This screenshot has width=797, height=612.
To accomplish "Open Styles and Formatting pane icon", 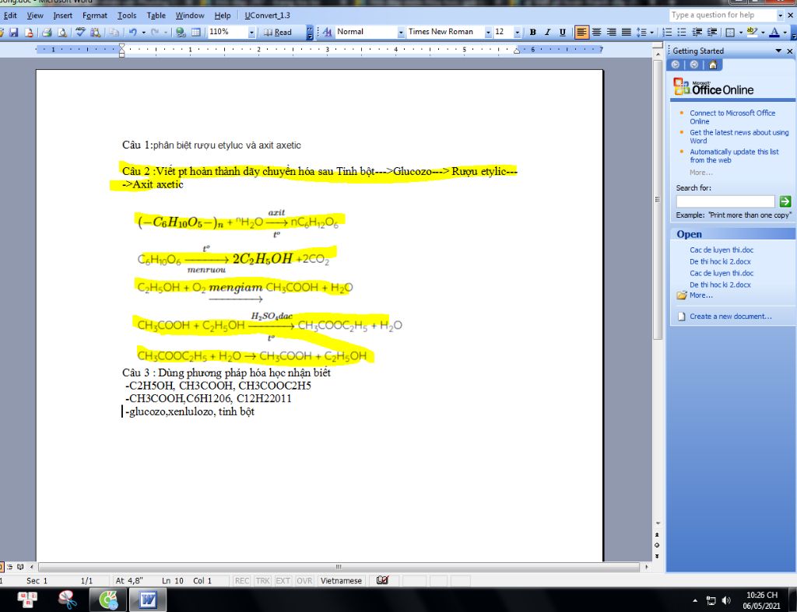I will click(x=327, y=33).
